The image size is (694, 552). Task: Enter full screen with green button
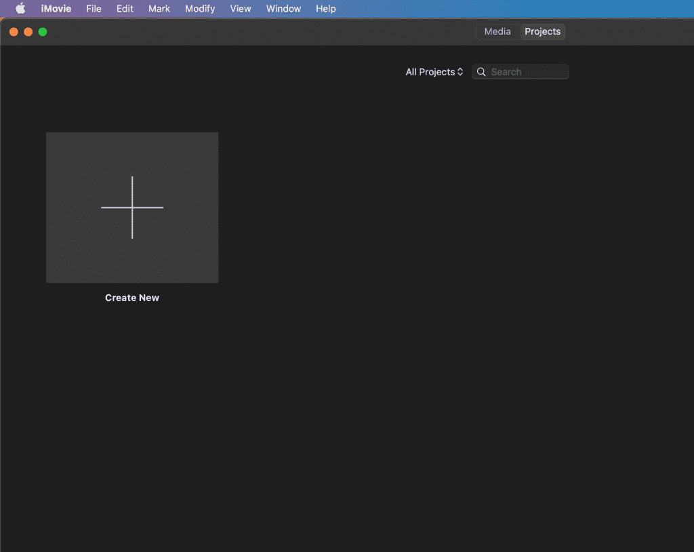43,32
